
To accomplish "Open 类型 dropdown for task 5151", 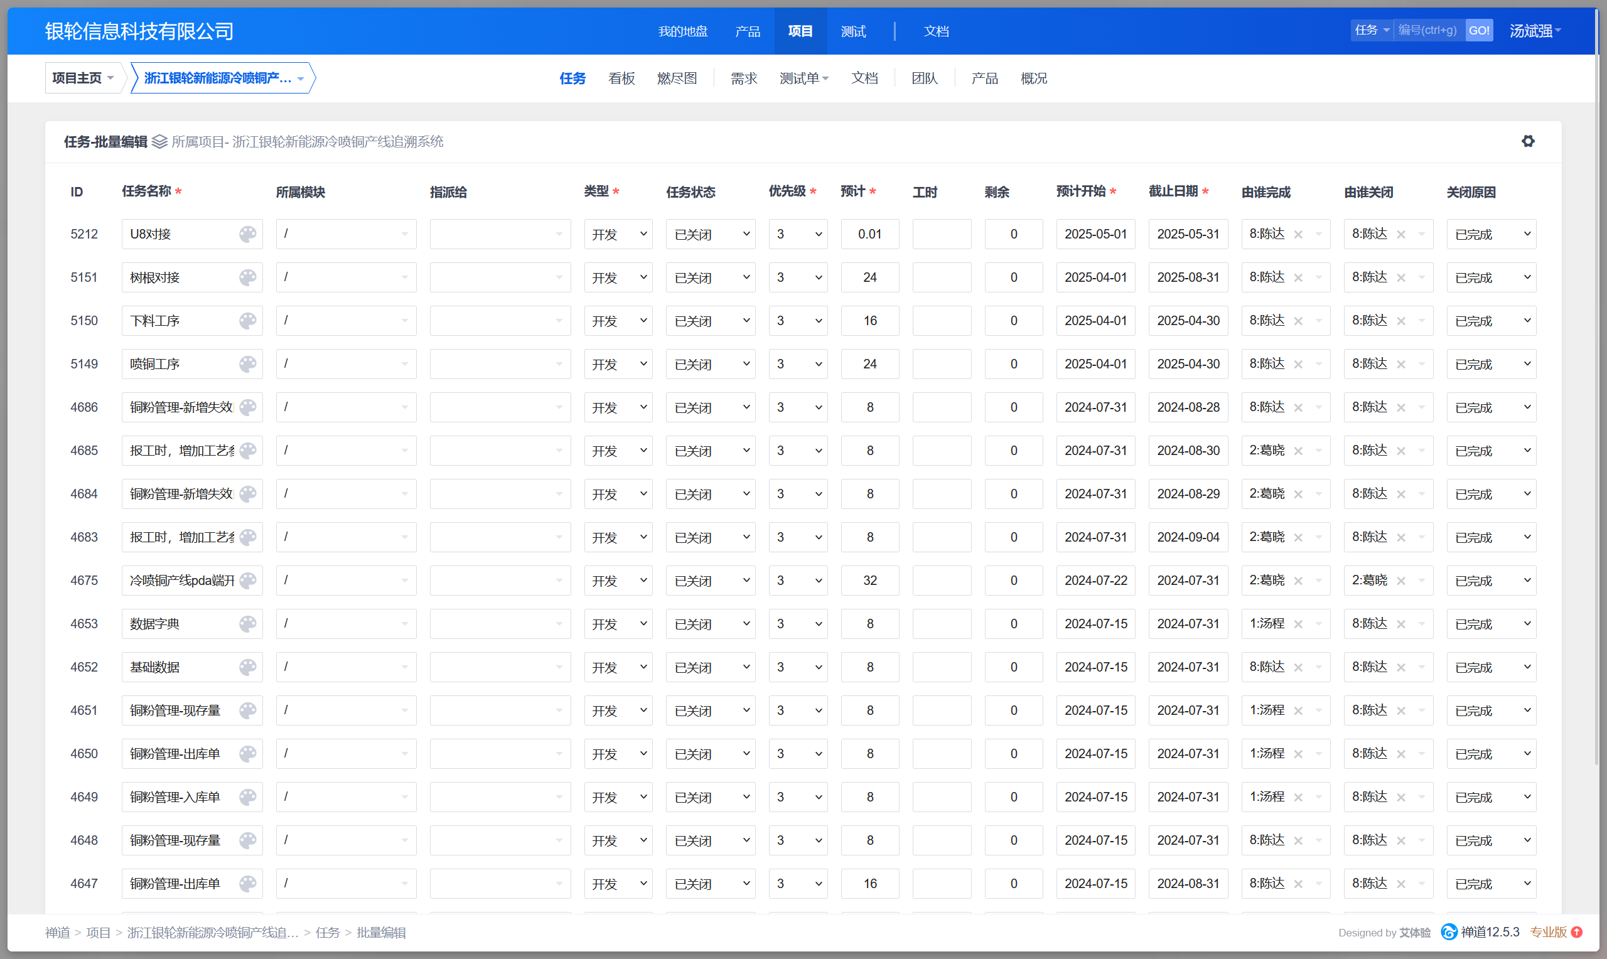I will 618,277.
